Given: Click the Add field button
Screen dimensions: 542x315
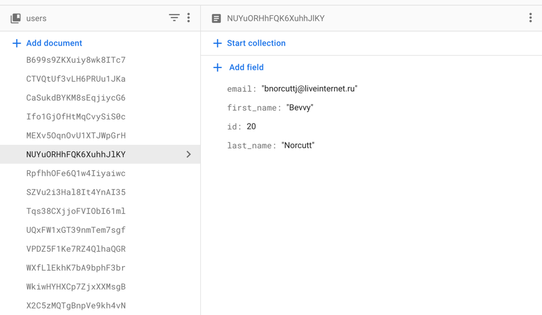Looking at the screenshot, I should coord(246,67).
